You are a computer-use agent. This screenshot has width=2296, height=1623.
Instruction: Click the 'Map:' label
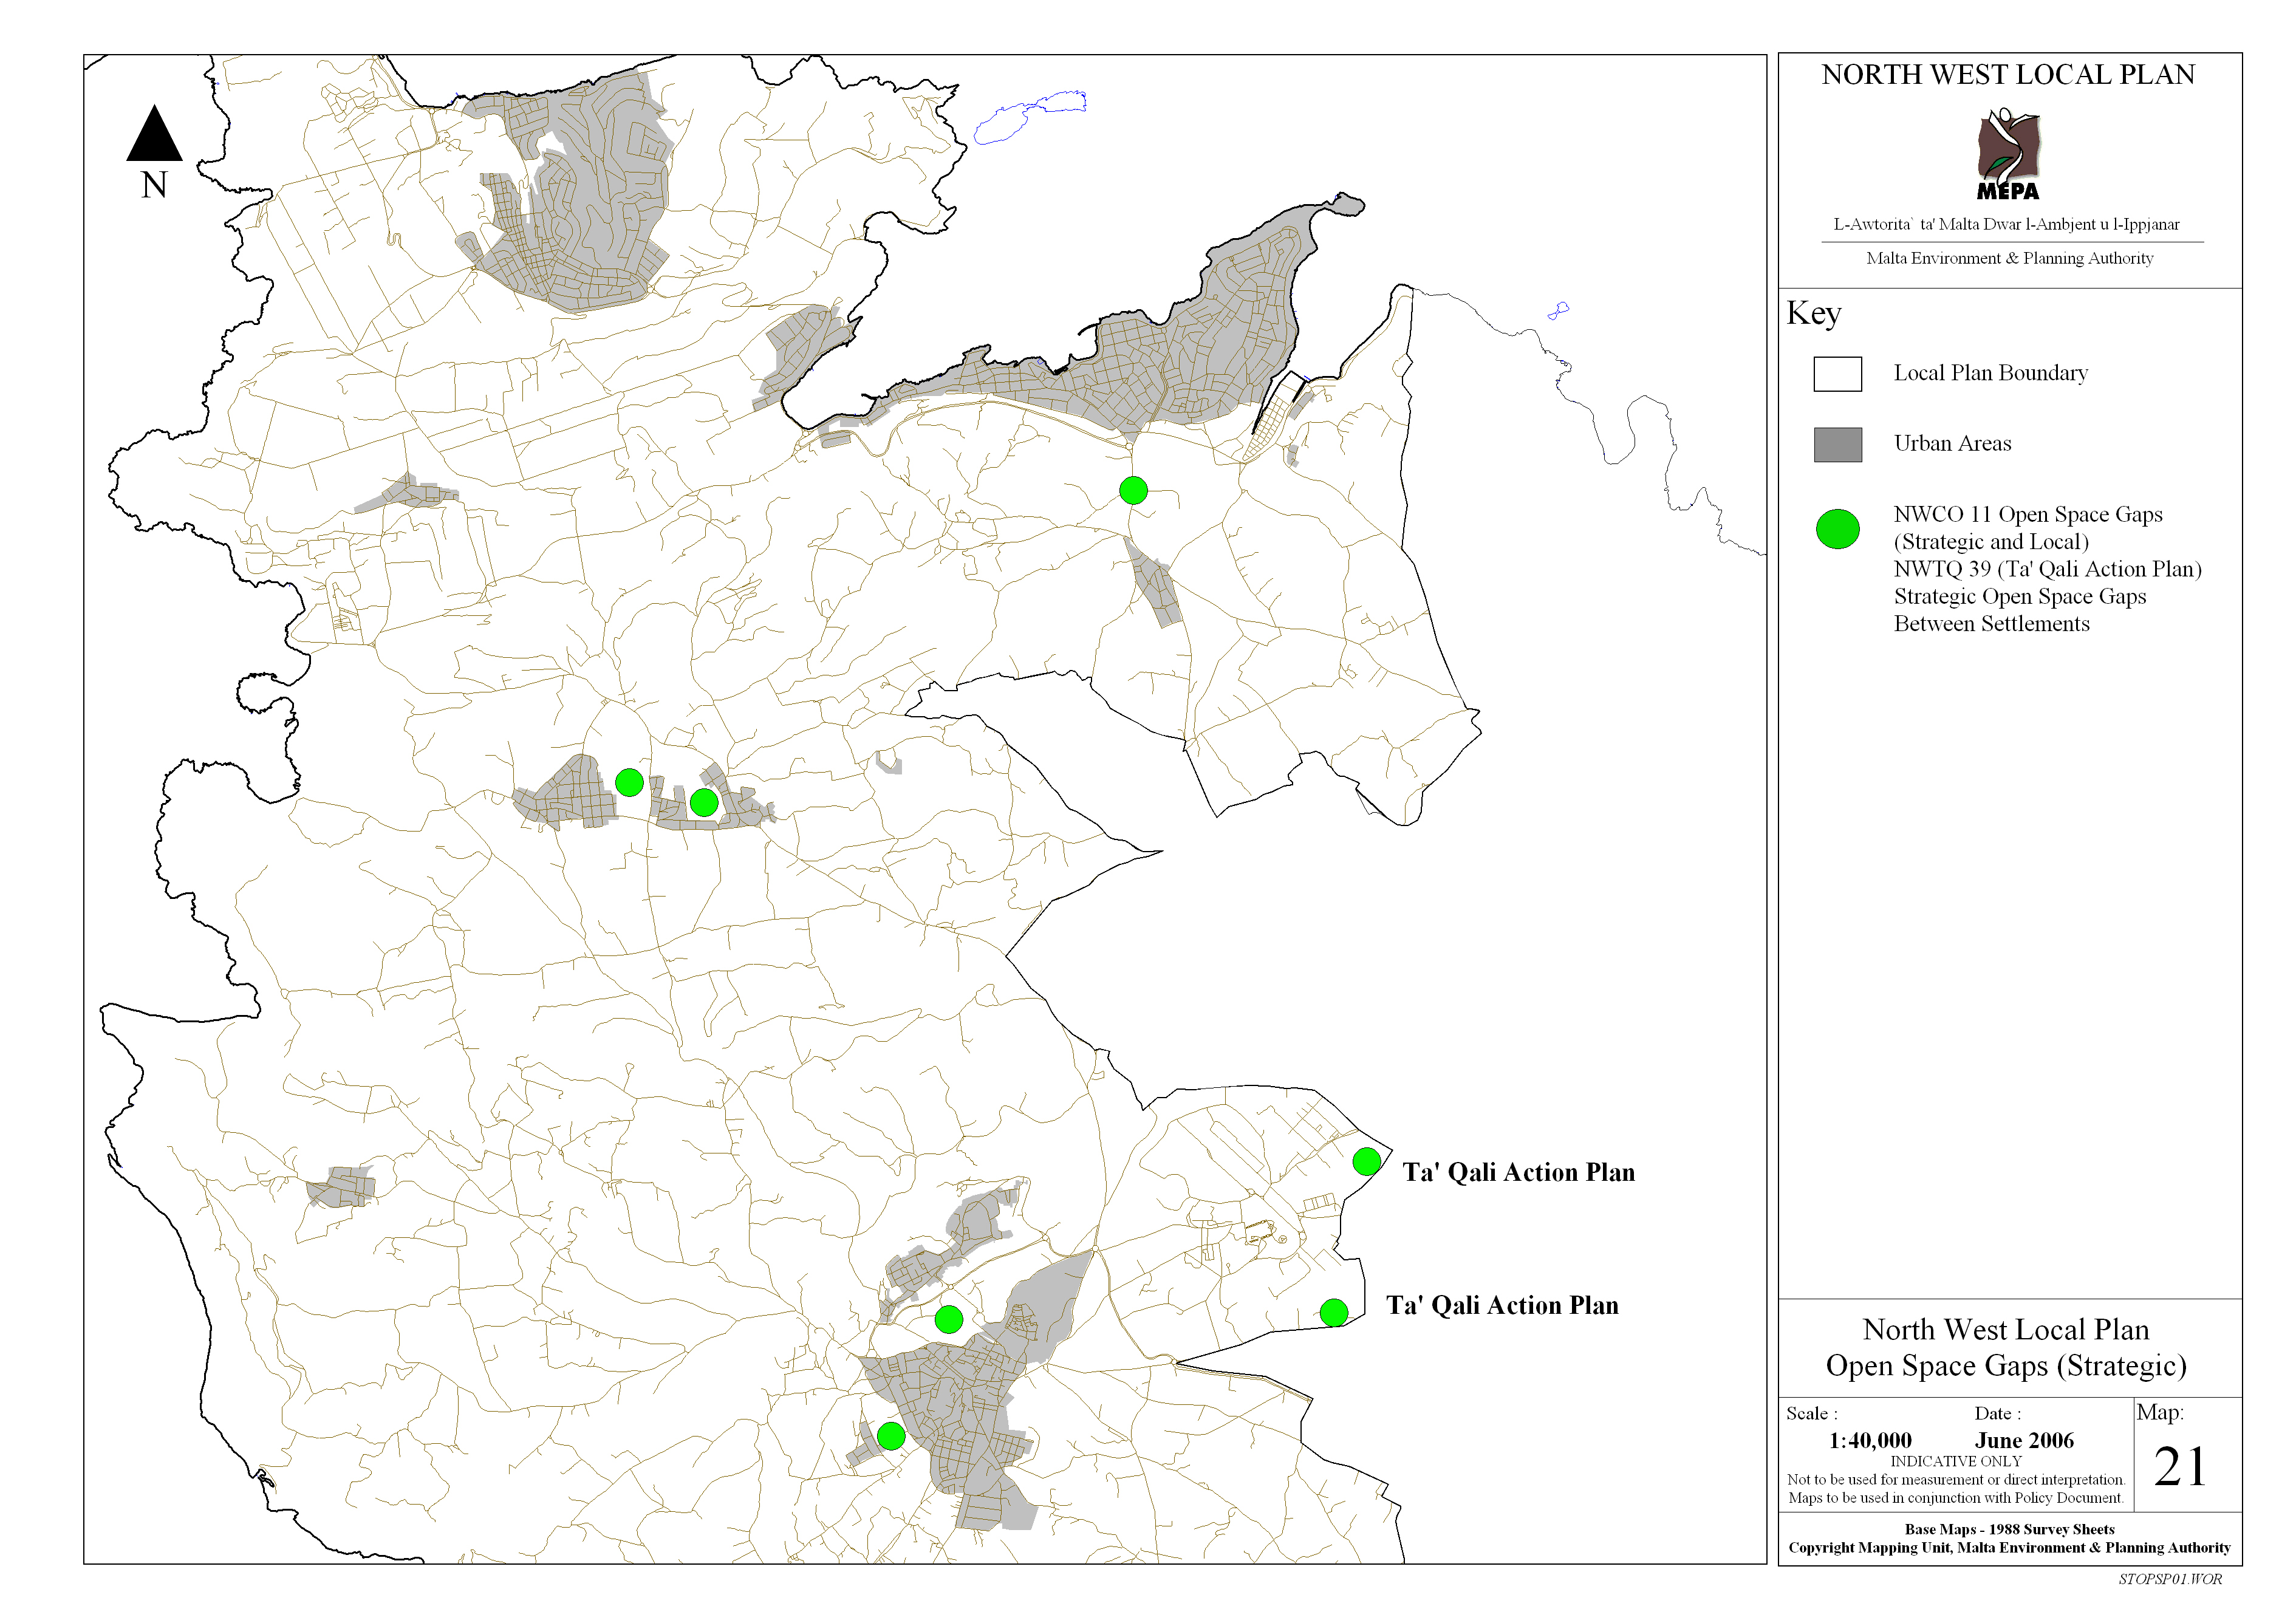tap(2159, 1413)
